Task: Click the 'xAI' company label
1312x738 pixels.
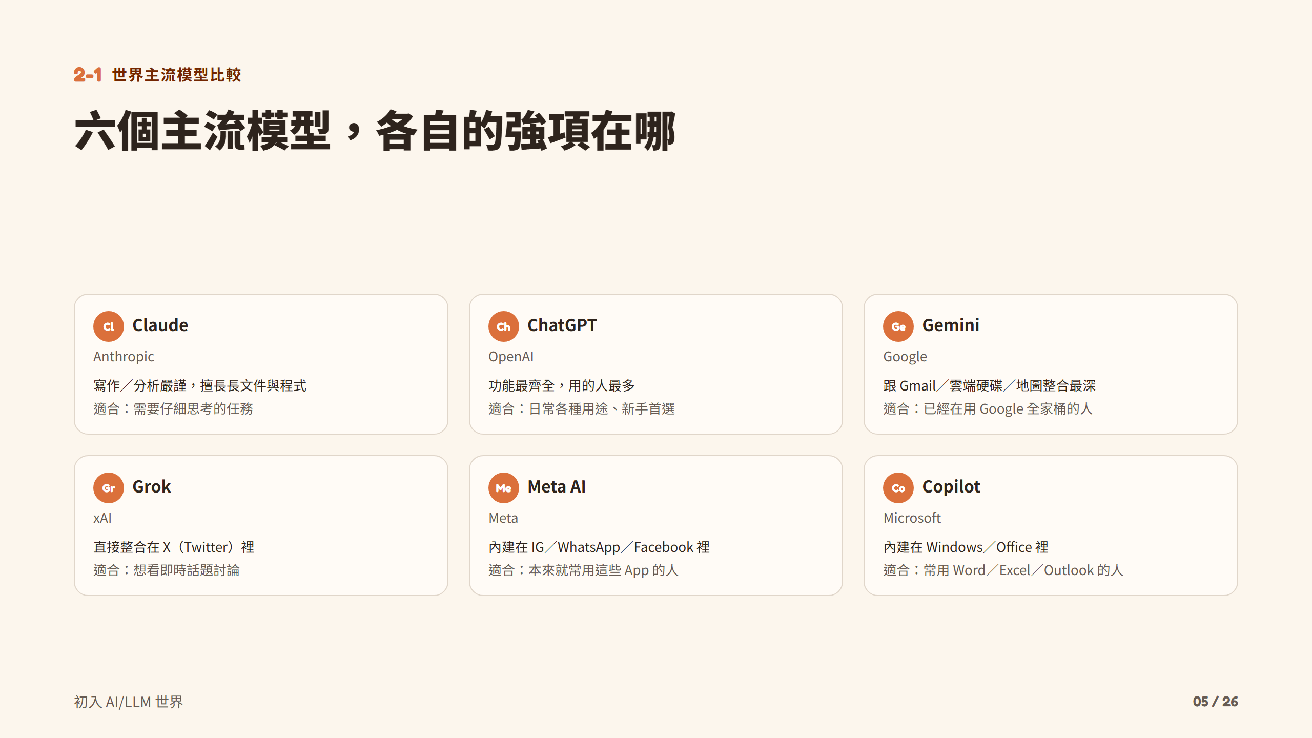Action: [x=102, y=518]
